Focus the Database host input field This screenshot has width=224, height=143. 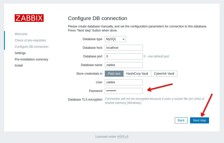(124, 48)
